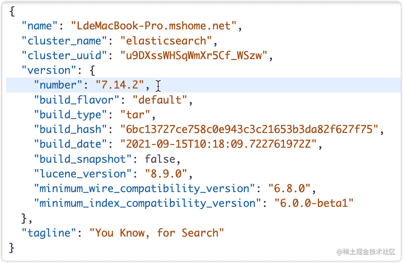
Task: Click the "build_date" key
Action: point(71,144)
